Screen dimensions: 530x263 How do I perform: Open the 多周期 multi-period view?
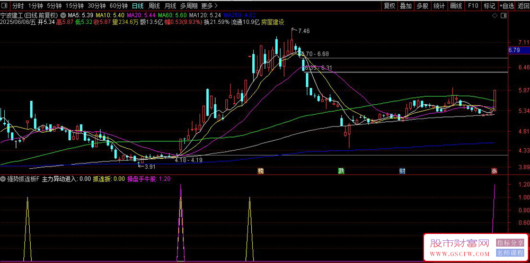188,6
